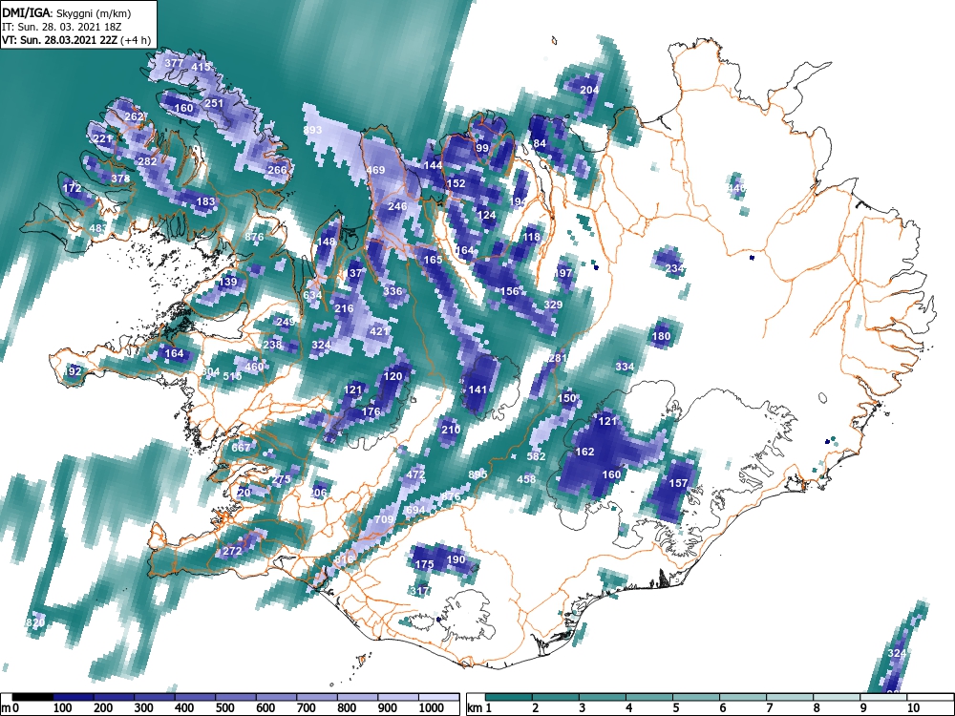The image size is (955, 716).
Task: Click the 282 visibility value
Action: [x=147, y=161]
